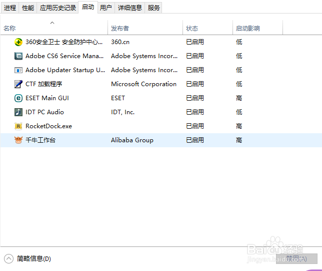Viewport: 322px width, 271px height.
Task: Open the 服务 tab
Action: 153,8
